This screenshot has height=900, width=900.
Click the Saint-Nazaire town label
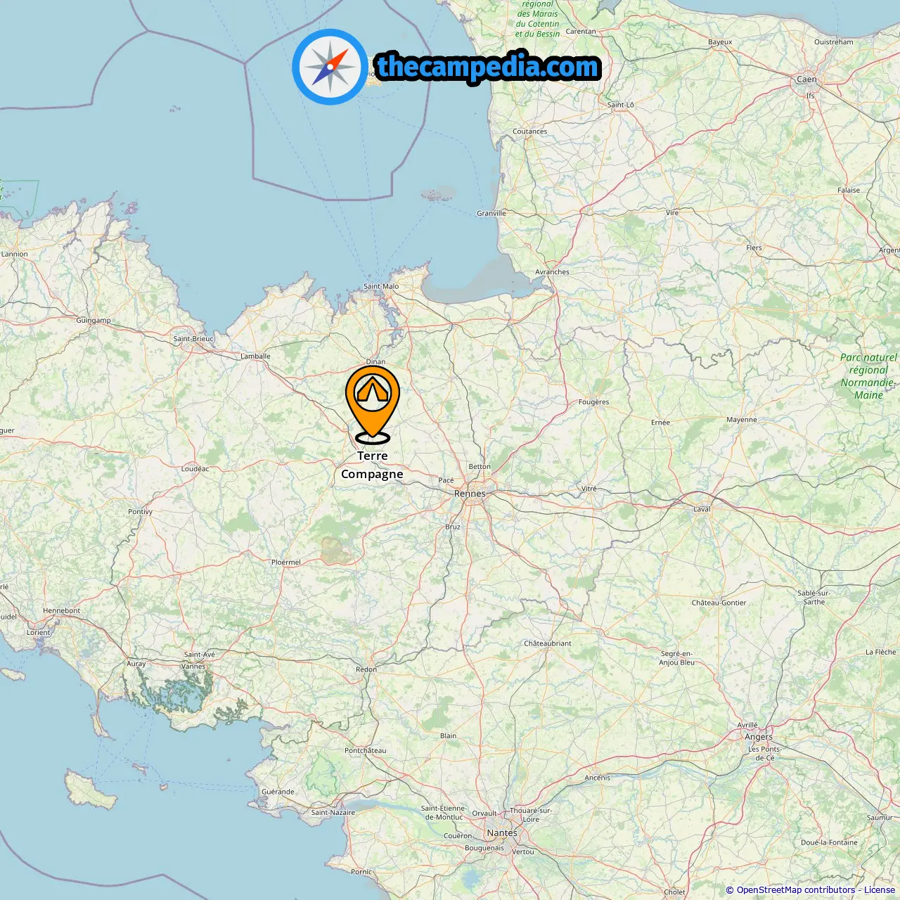point(333,812)
